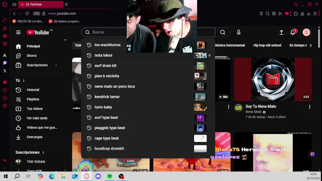Toggle the heart bookmark icon

[287, 14]
